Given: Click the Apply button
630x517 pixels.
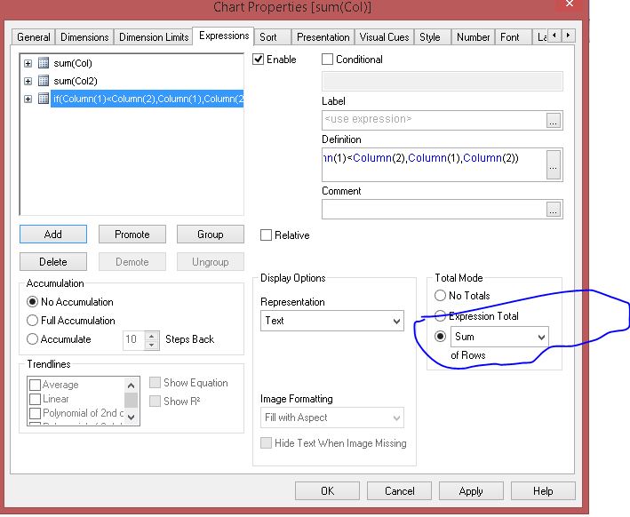Looking at the screenshot, I should (x=471, y=491).
